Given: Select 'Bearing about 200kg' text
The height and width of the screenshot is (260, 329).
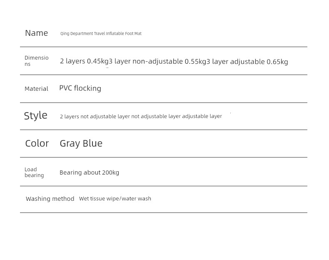Looking at the screenshot, I should tap(90, 172).
